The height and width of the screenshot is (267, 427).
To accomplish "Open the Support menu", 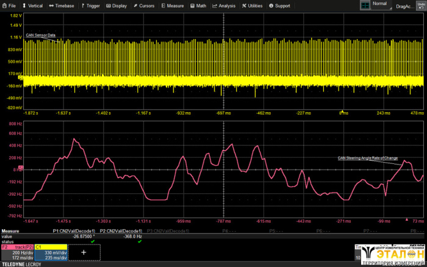I will click(279, 5).
